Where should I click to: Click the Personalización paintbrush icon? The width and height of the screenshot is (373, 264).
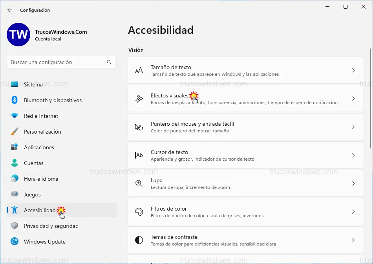point(15,132)
